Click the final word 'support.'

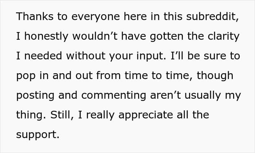(38, 135)
